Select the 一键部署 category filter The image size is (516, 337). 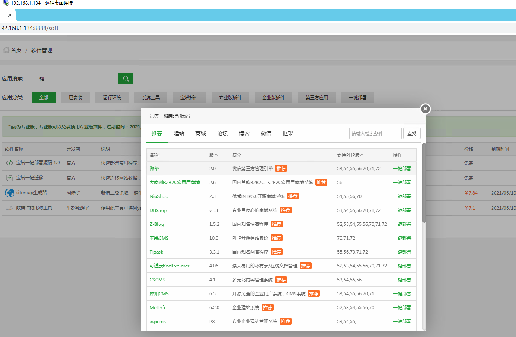click(358, 97)
